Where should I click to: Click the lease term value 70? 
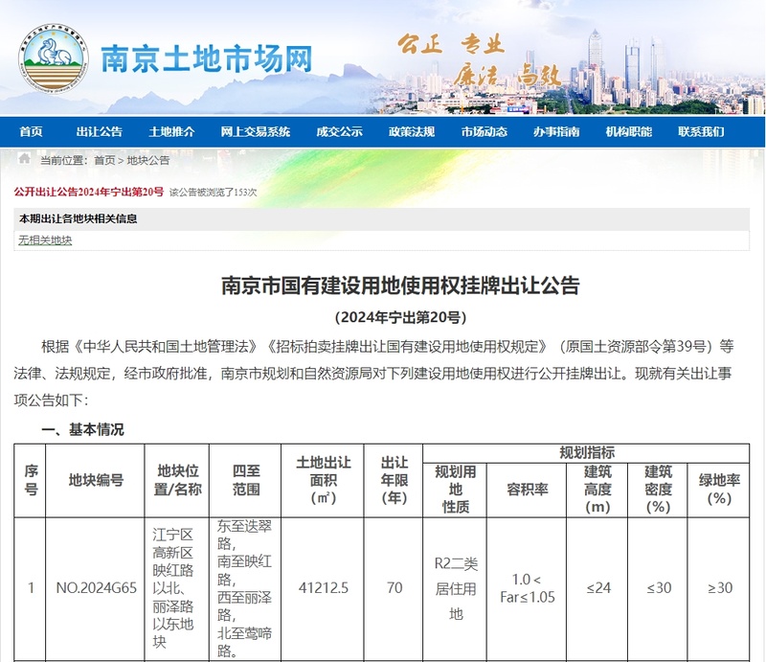coord(394,587)
